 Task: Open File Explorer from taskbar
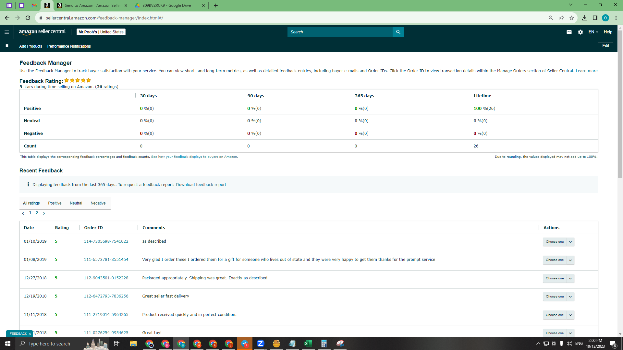133,344
